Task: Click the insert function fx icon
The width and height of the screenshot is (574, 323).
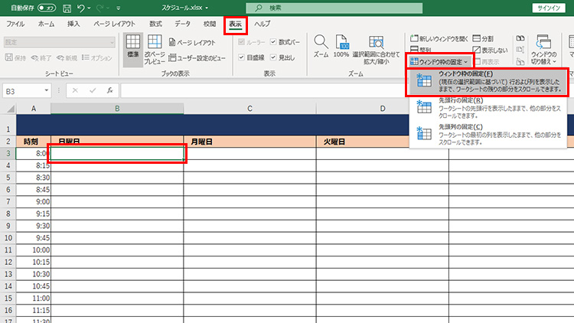Action: click(x=109, y=90)
